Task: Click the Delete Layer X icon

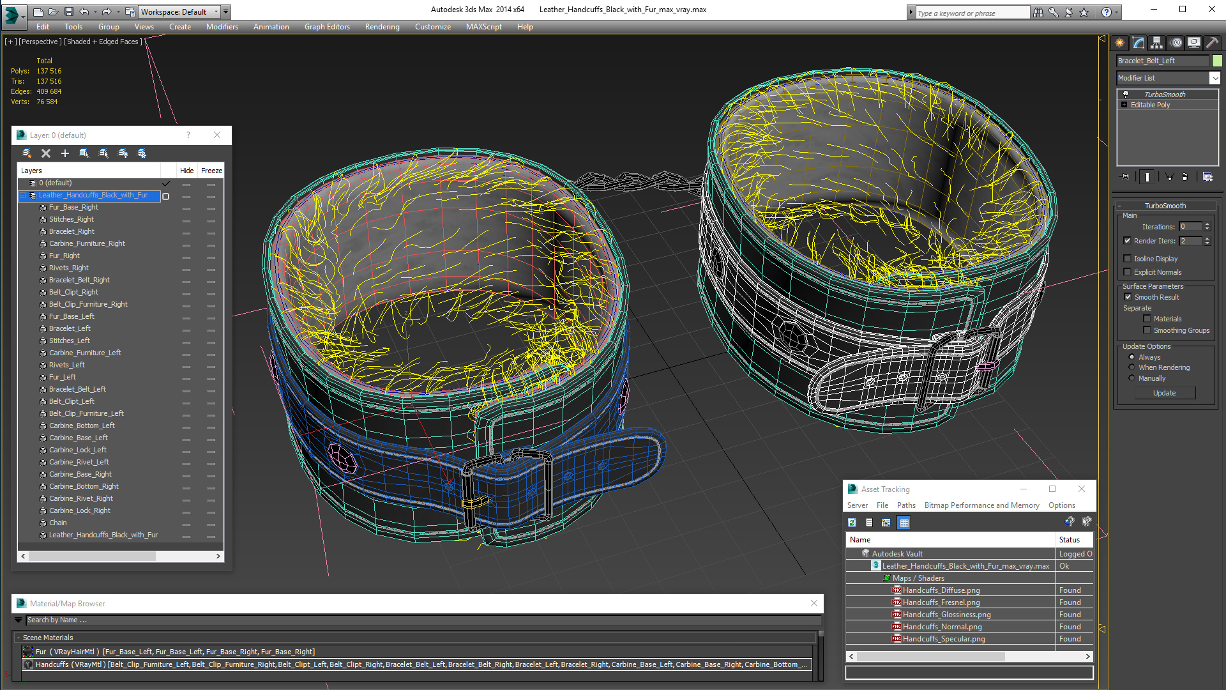Action: [x=46, y=153]
